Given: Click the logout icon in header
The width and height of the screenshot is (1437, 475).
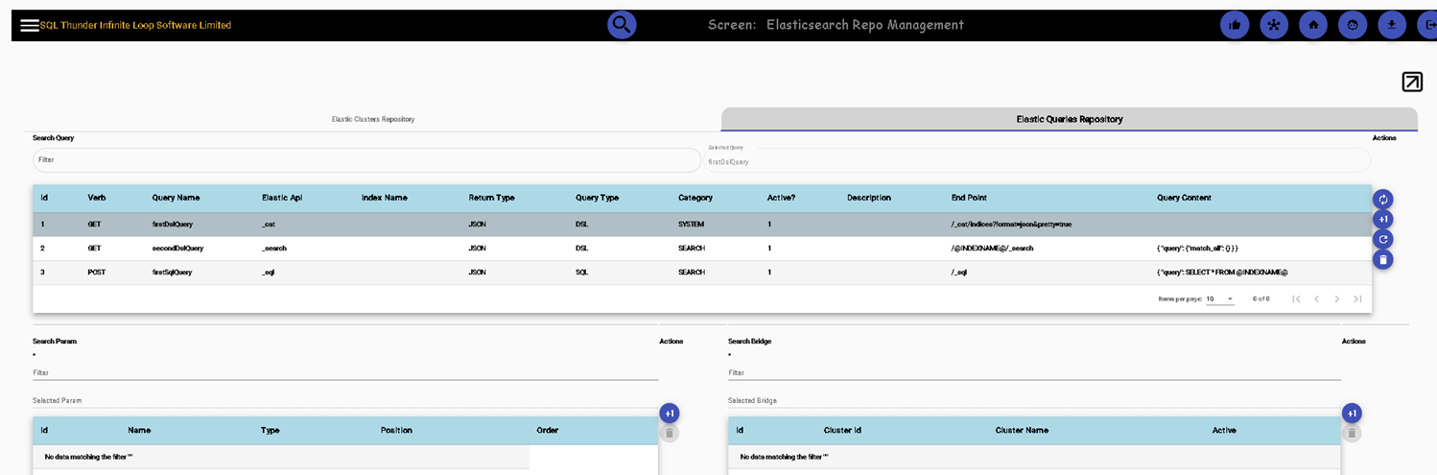Looking at the screenshot, I should (x=1427, y=25).
